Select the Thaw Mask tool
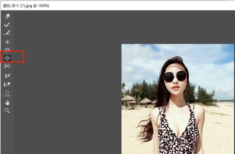This screenshot has width=235, height=154. (7, 84)
